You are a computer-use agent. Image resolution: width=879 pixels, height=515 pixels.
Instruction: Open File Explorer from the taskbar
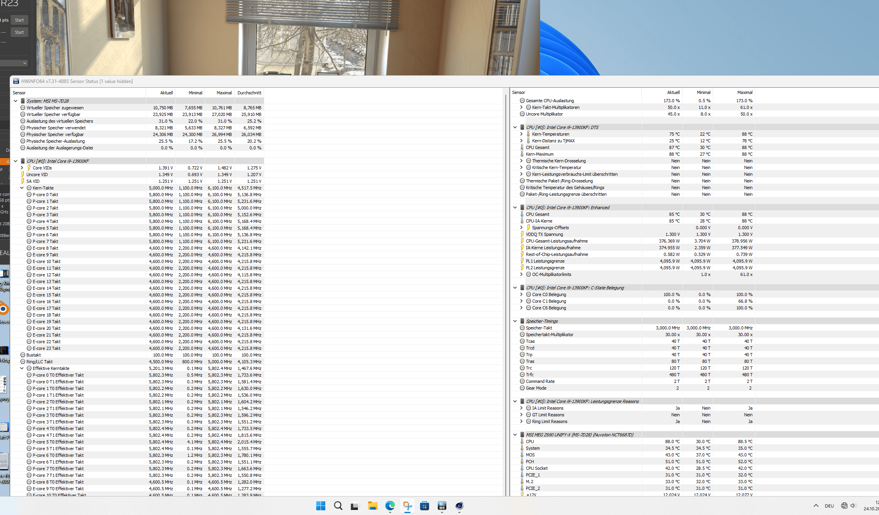click(372, 506)
